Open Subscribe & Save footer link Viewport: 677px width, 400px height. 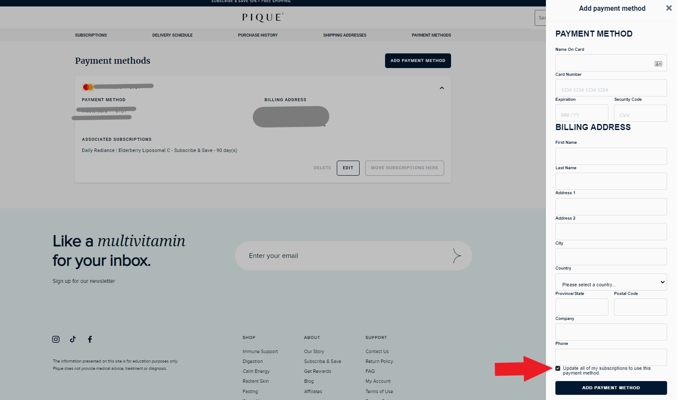pos(323,362)
